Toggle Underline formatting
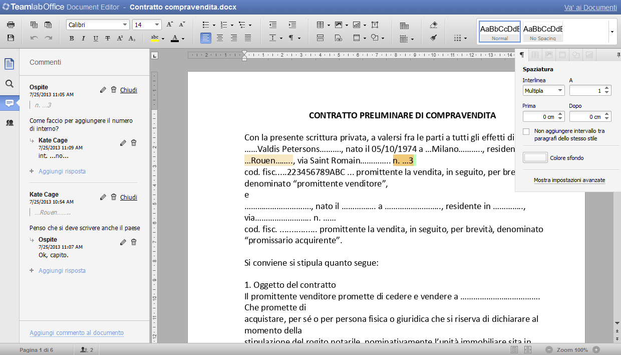 click(96, 38)
